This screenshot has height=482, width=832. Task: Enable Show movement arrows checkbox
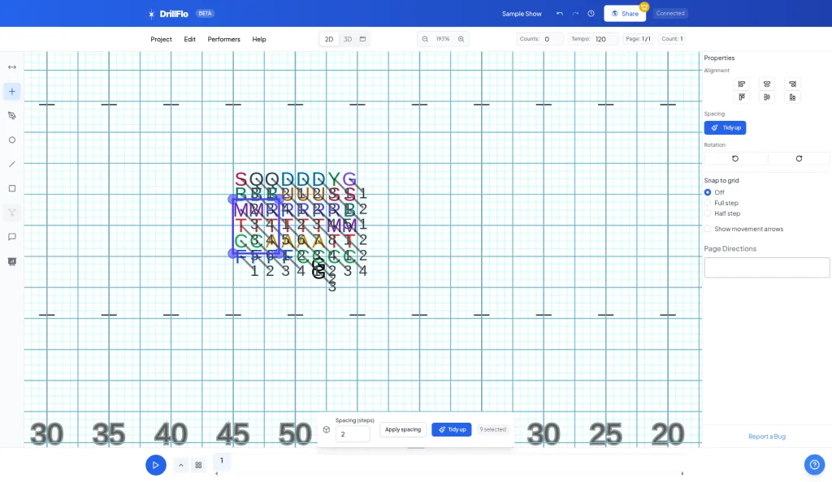point(708,229)
